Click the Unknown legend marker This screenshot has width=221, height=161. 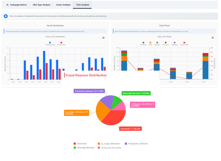point(166,42)
